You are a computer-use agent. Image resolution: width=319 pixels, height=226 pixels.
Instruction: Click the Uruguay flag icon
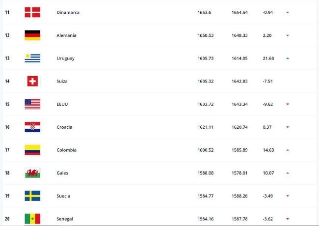(x=32, y=58)
